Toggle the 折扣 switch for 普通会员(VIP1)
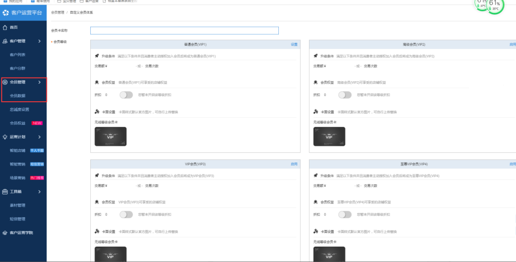The image size is (516, 262). pos(126,95)
